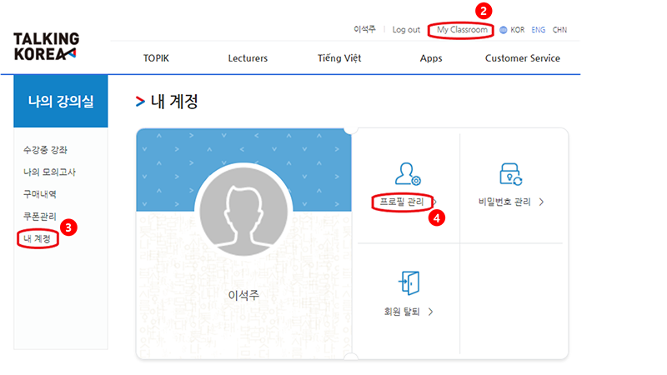This screenshot has height=375, width=667.
Task: Click the default profile avatar picture
Action: (243, 212)
